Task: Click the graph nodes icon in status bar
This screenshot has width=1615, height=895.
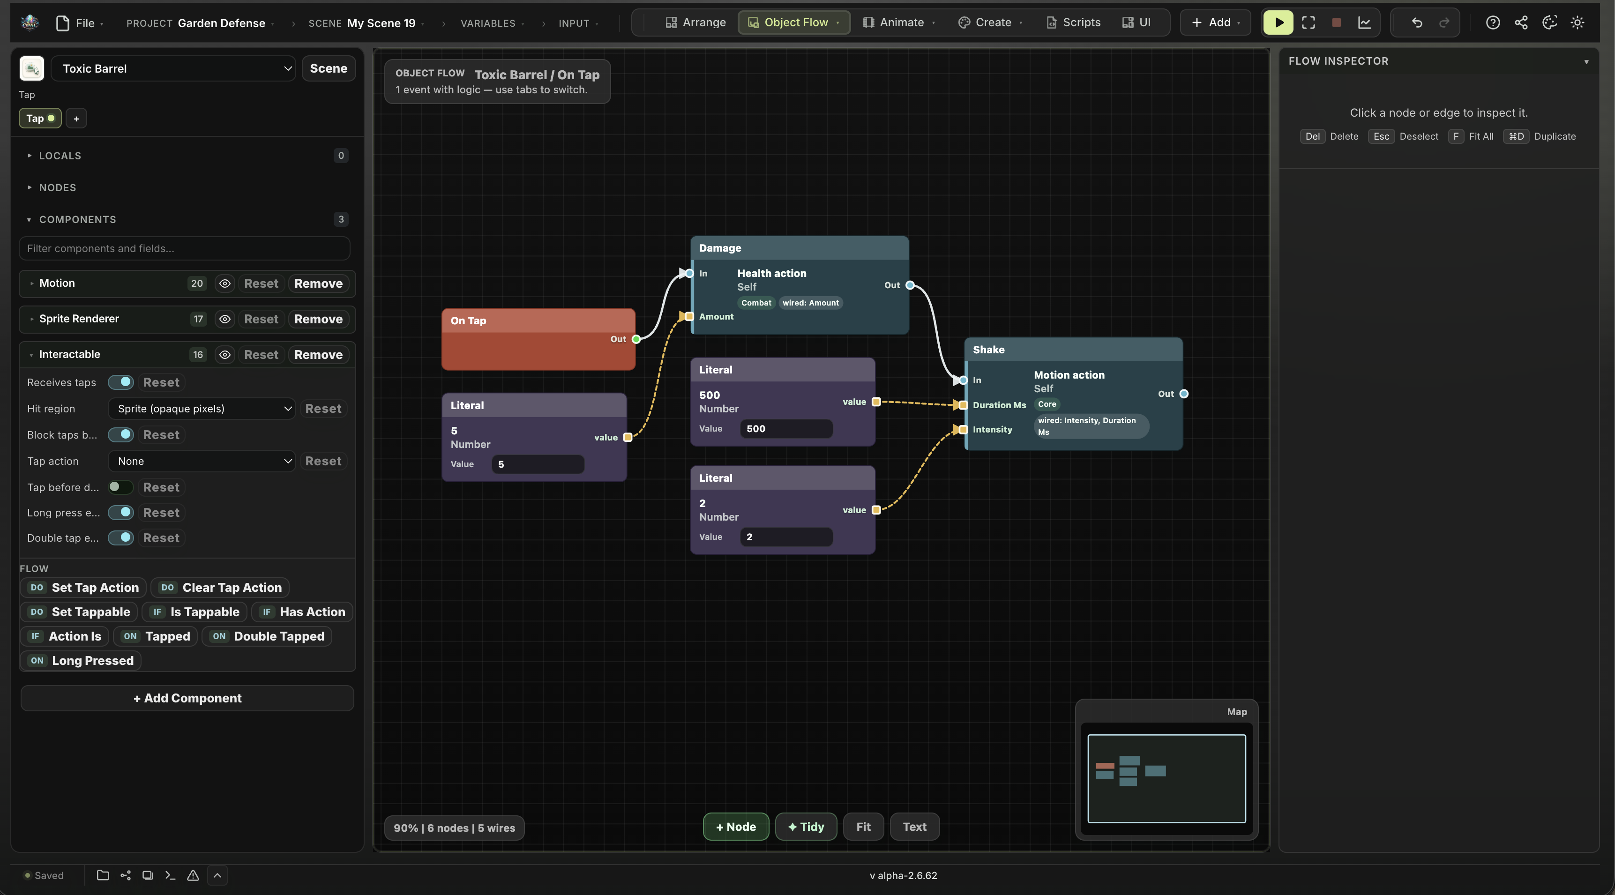Action: pos(126,876)
